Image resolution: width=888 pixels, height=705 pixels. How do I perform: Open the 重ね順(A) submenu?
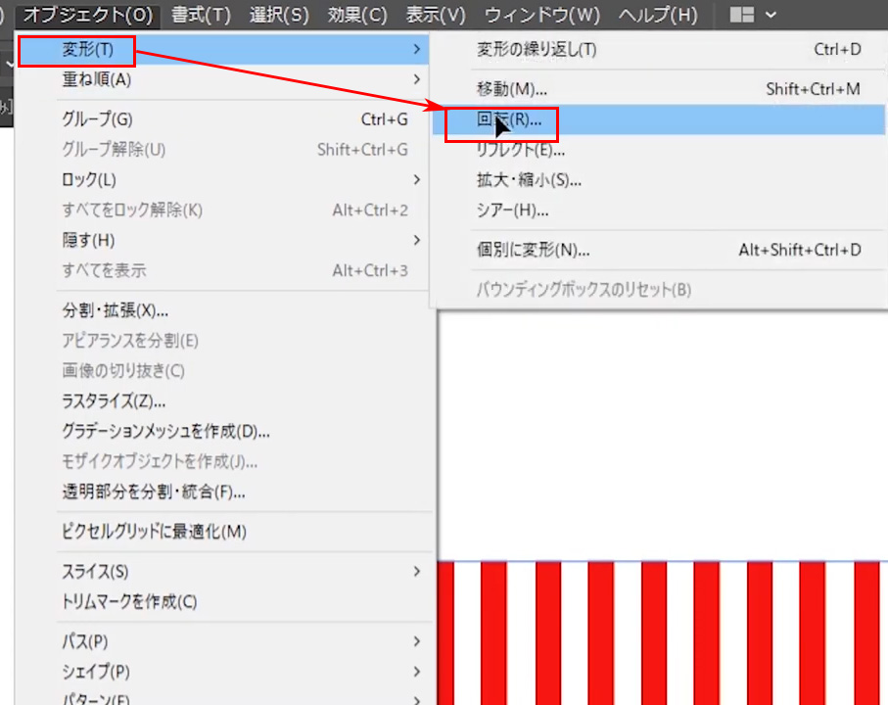222,79
